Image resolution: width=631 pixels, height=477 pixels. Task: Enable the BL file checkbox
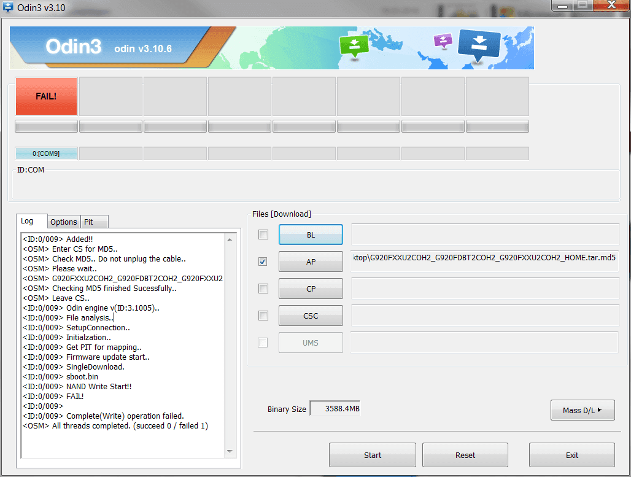pos(263,235)
